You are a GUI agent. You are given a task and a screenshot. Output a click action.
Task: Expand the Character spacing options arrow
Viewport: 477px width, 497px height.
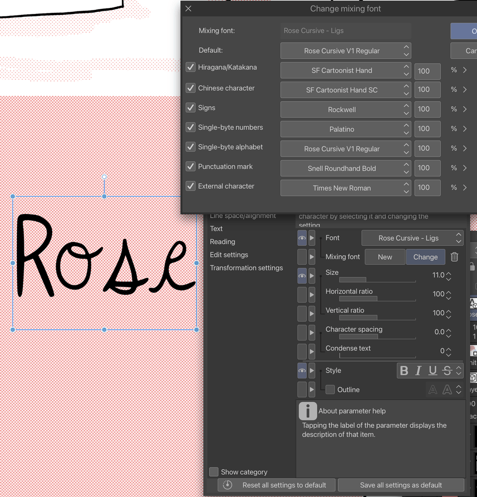click(313, 333)
